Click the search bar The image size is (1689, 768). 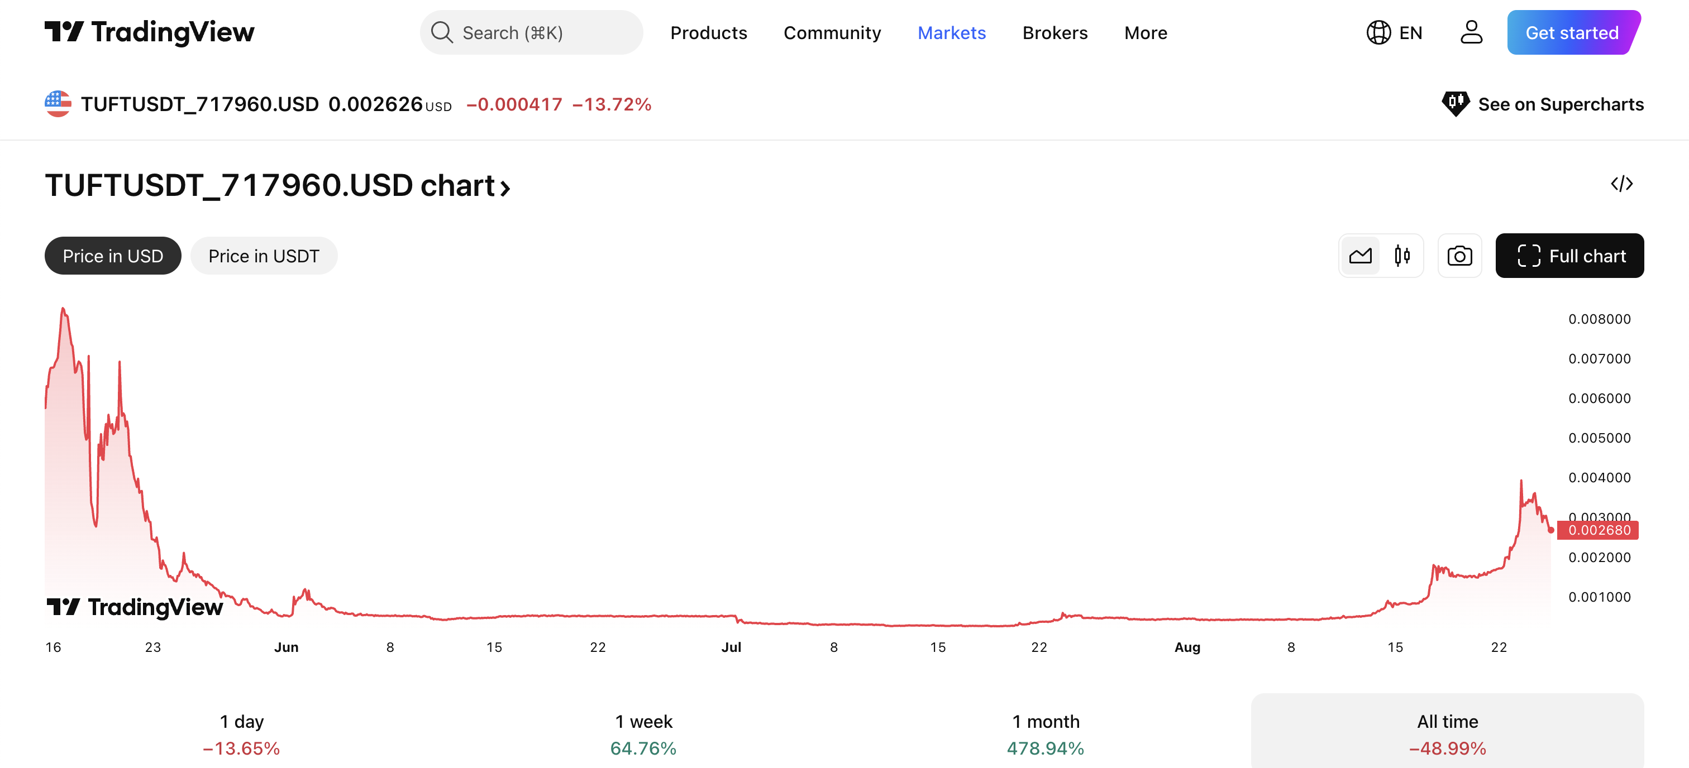pyautogui.click(x=531, y=32)
